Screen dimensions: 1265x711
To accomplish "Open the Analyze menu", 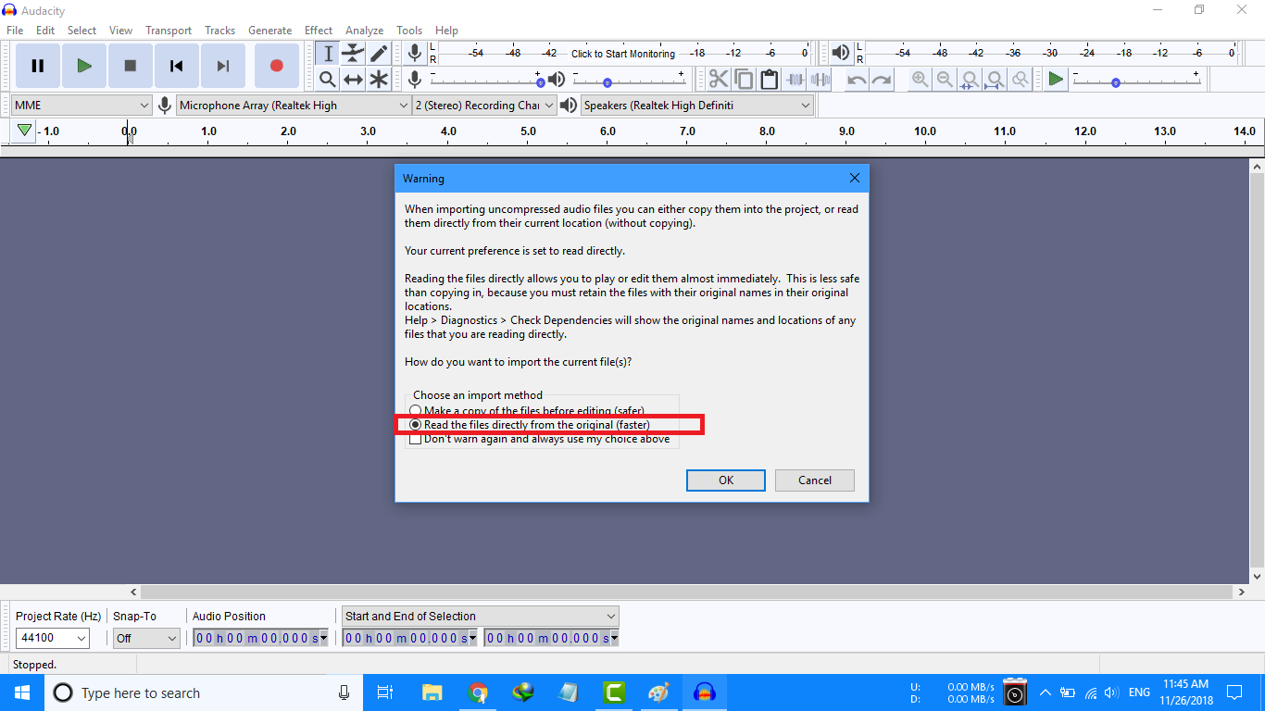I will tap(365, 31).
